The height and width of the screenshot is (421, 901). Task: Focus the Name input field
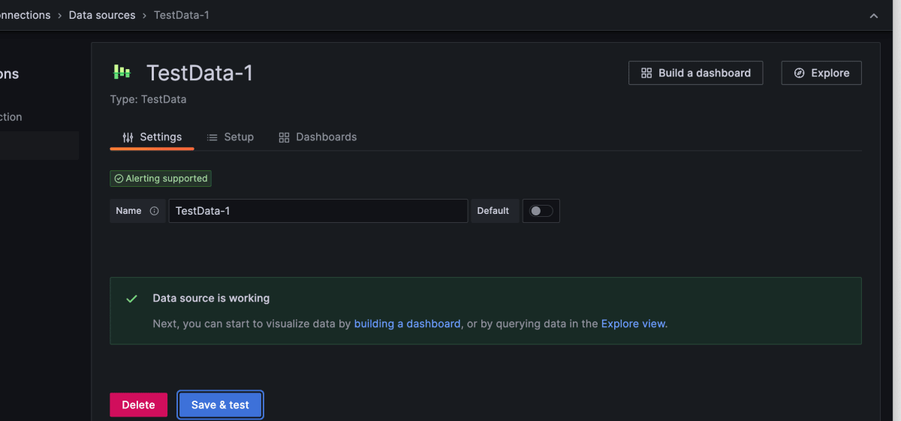(x=318, y=211)
